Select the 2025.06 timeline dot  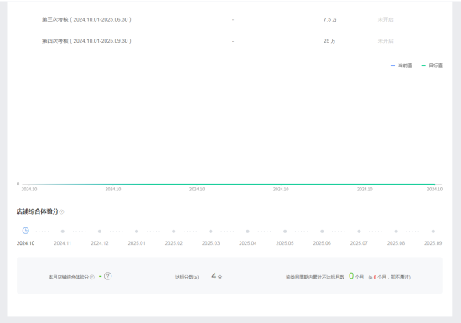point(322,232)
